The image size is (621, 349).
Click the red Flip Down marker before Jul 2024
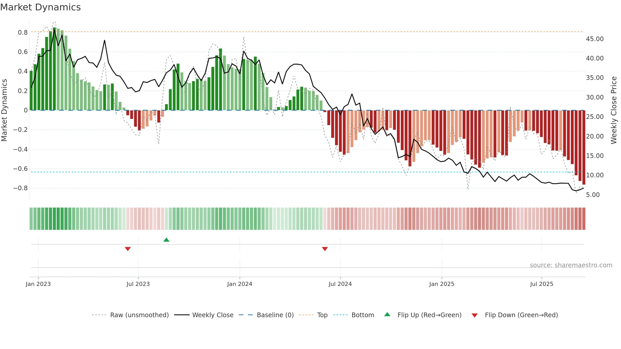click(325, 249)
